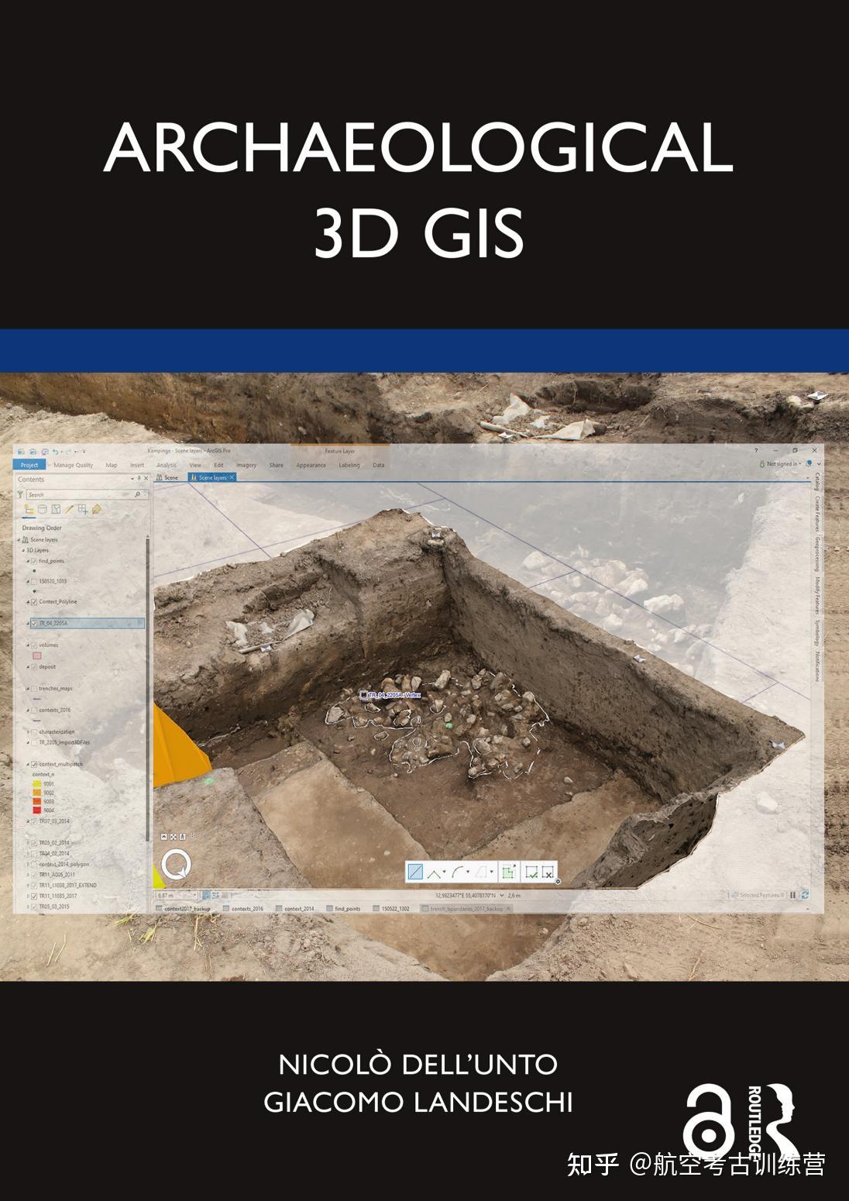Uncheck Context_Polyline layer visibility
The image size is (849, 1201).
(33, 601)
